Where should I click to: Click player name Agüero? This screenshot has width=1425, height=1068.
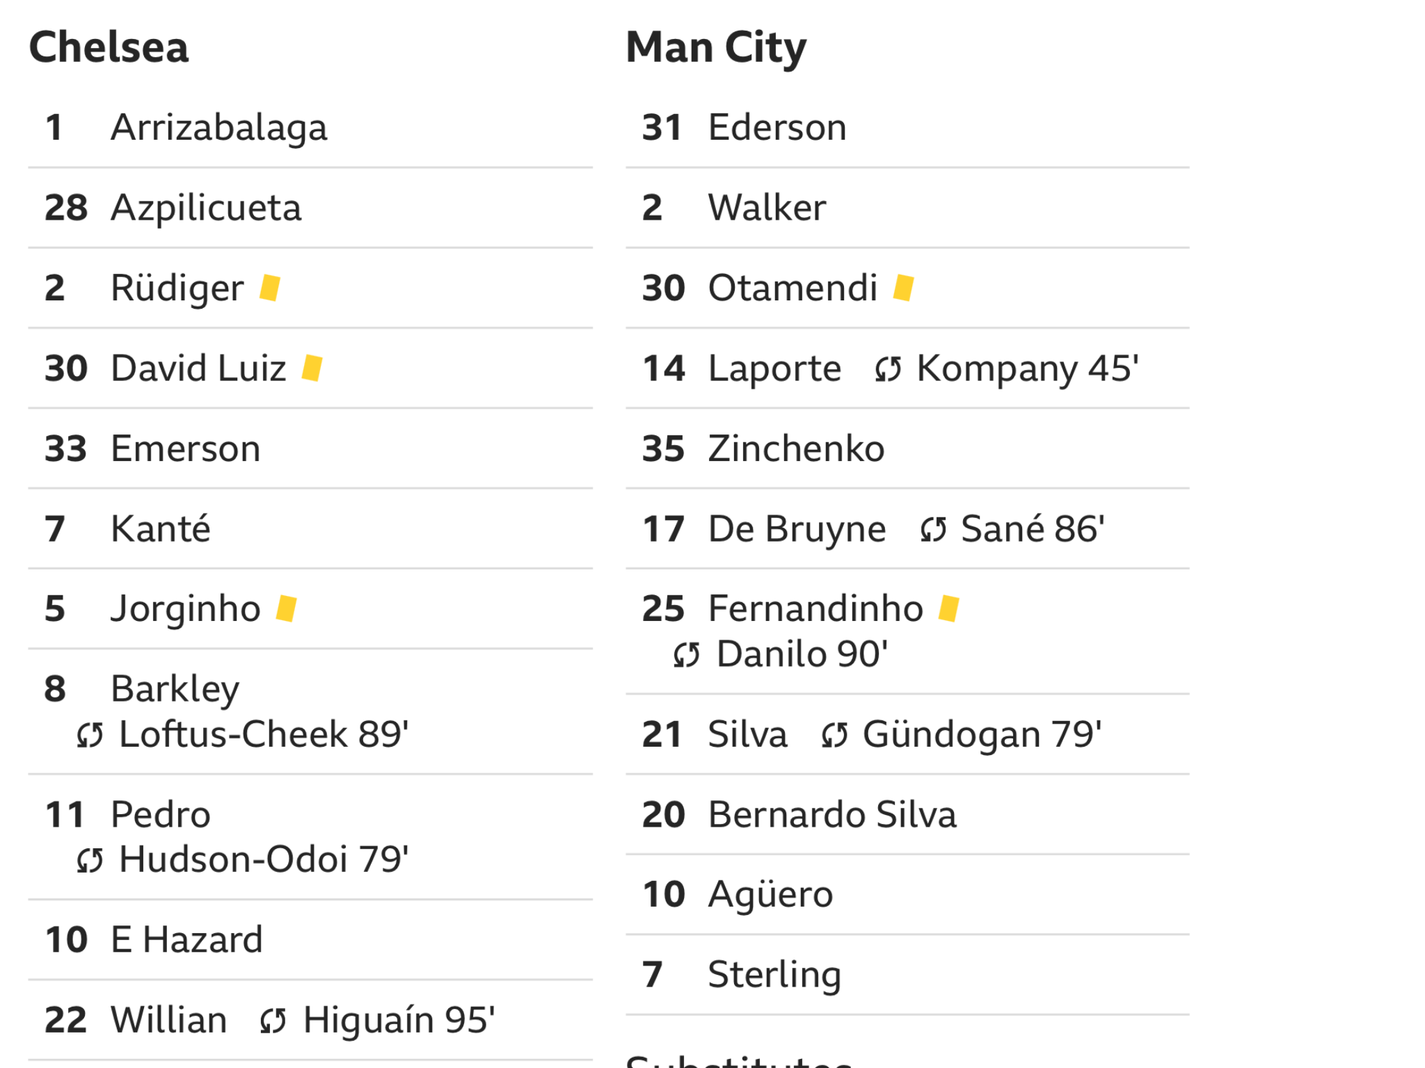[770, 894]
